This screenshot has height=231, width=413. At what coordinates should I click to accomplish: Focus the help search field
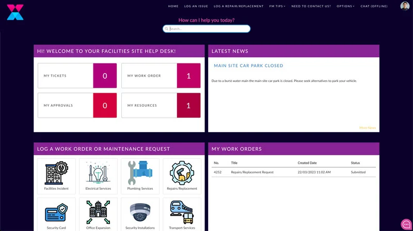coord(206,29)
